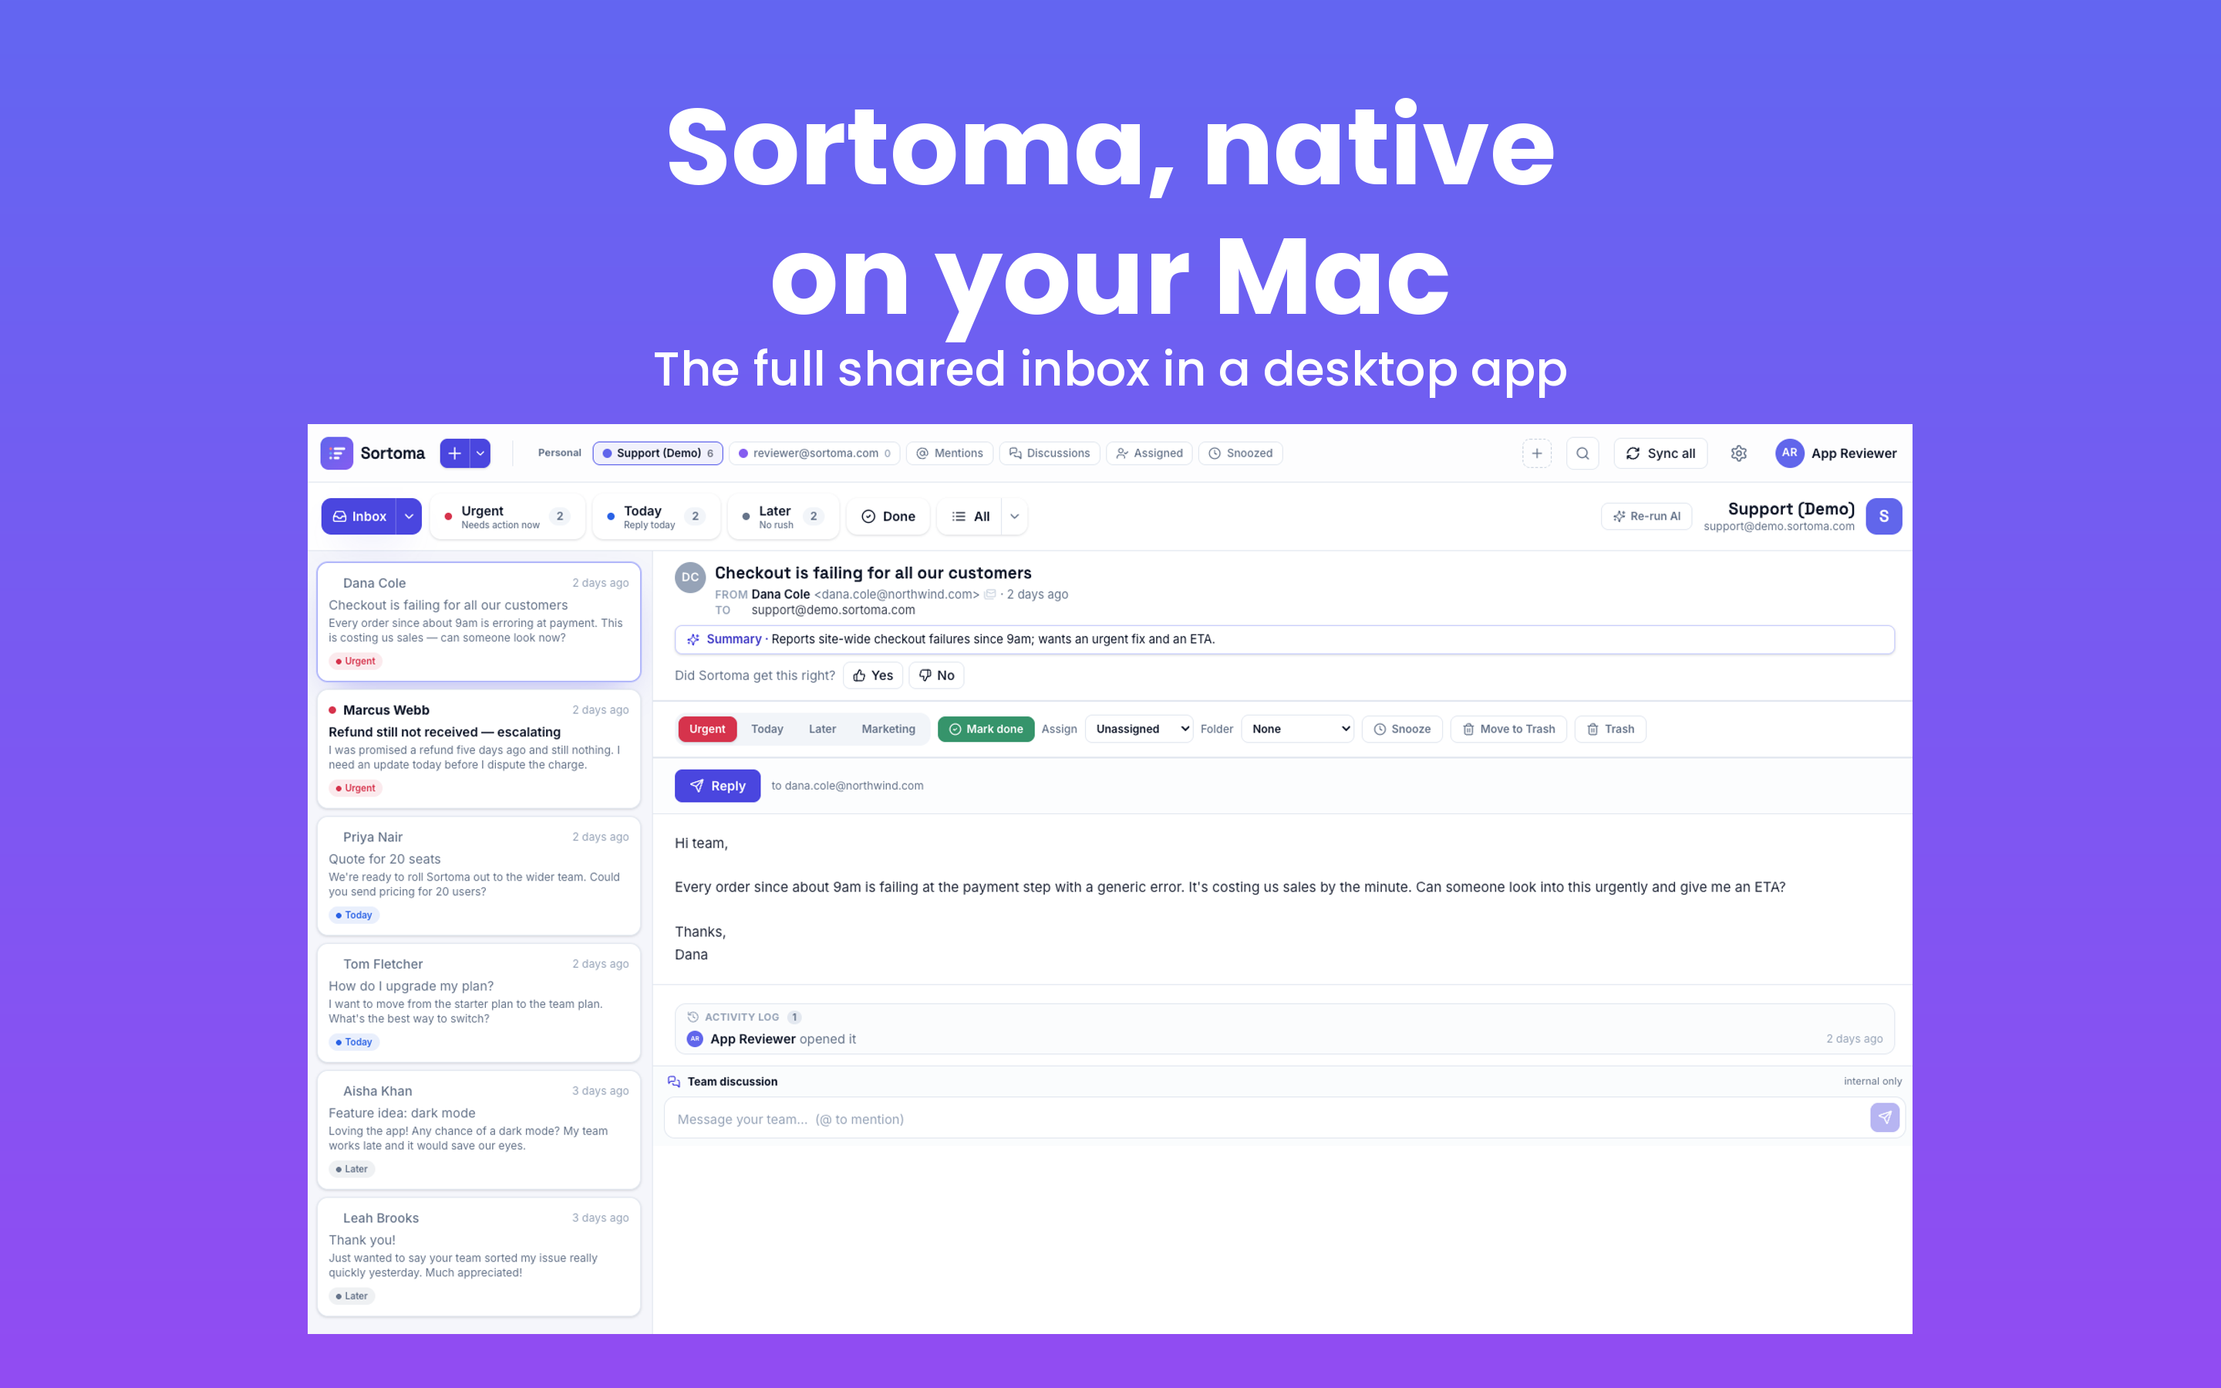Screen dimensions: 2221x1388
Task: Click the Sync all button
Action: (x=1660, y=453)
